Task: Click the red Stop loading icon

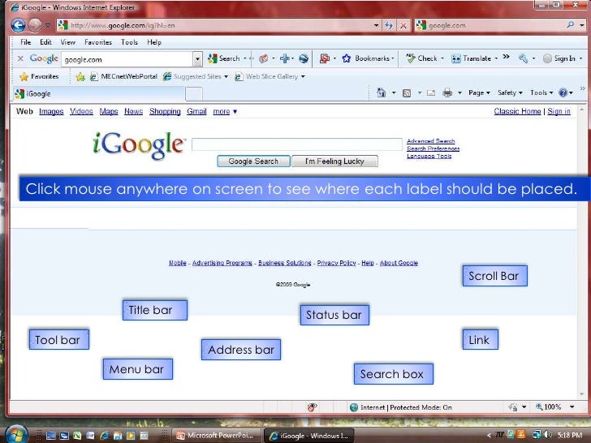Action: [x=403, y=25]
